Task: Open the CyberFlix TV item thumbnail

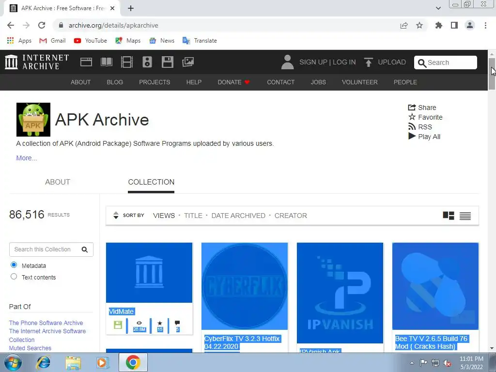Action: point(245,286)
